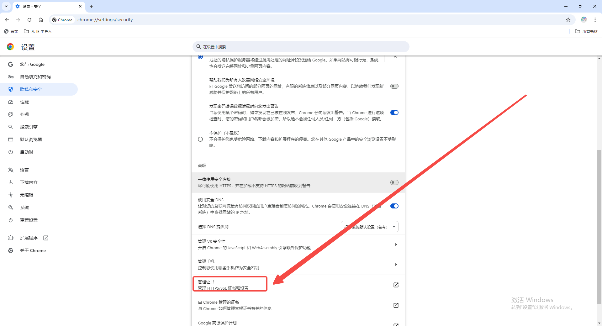Open 您与 Google settings section

39,64
